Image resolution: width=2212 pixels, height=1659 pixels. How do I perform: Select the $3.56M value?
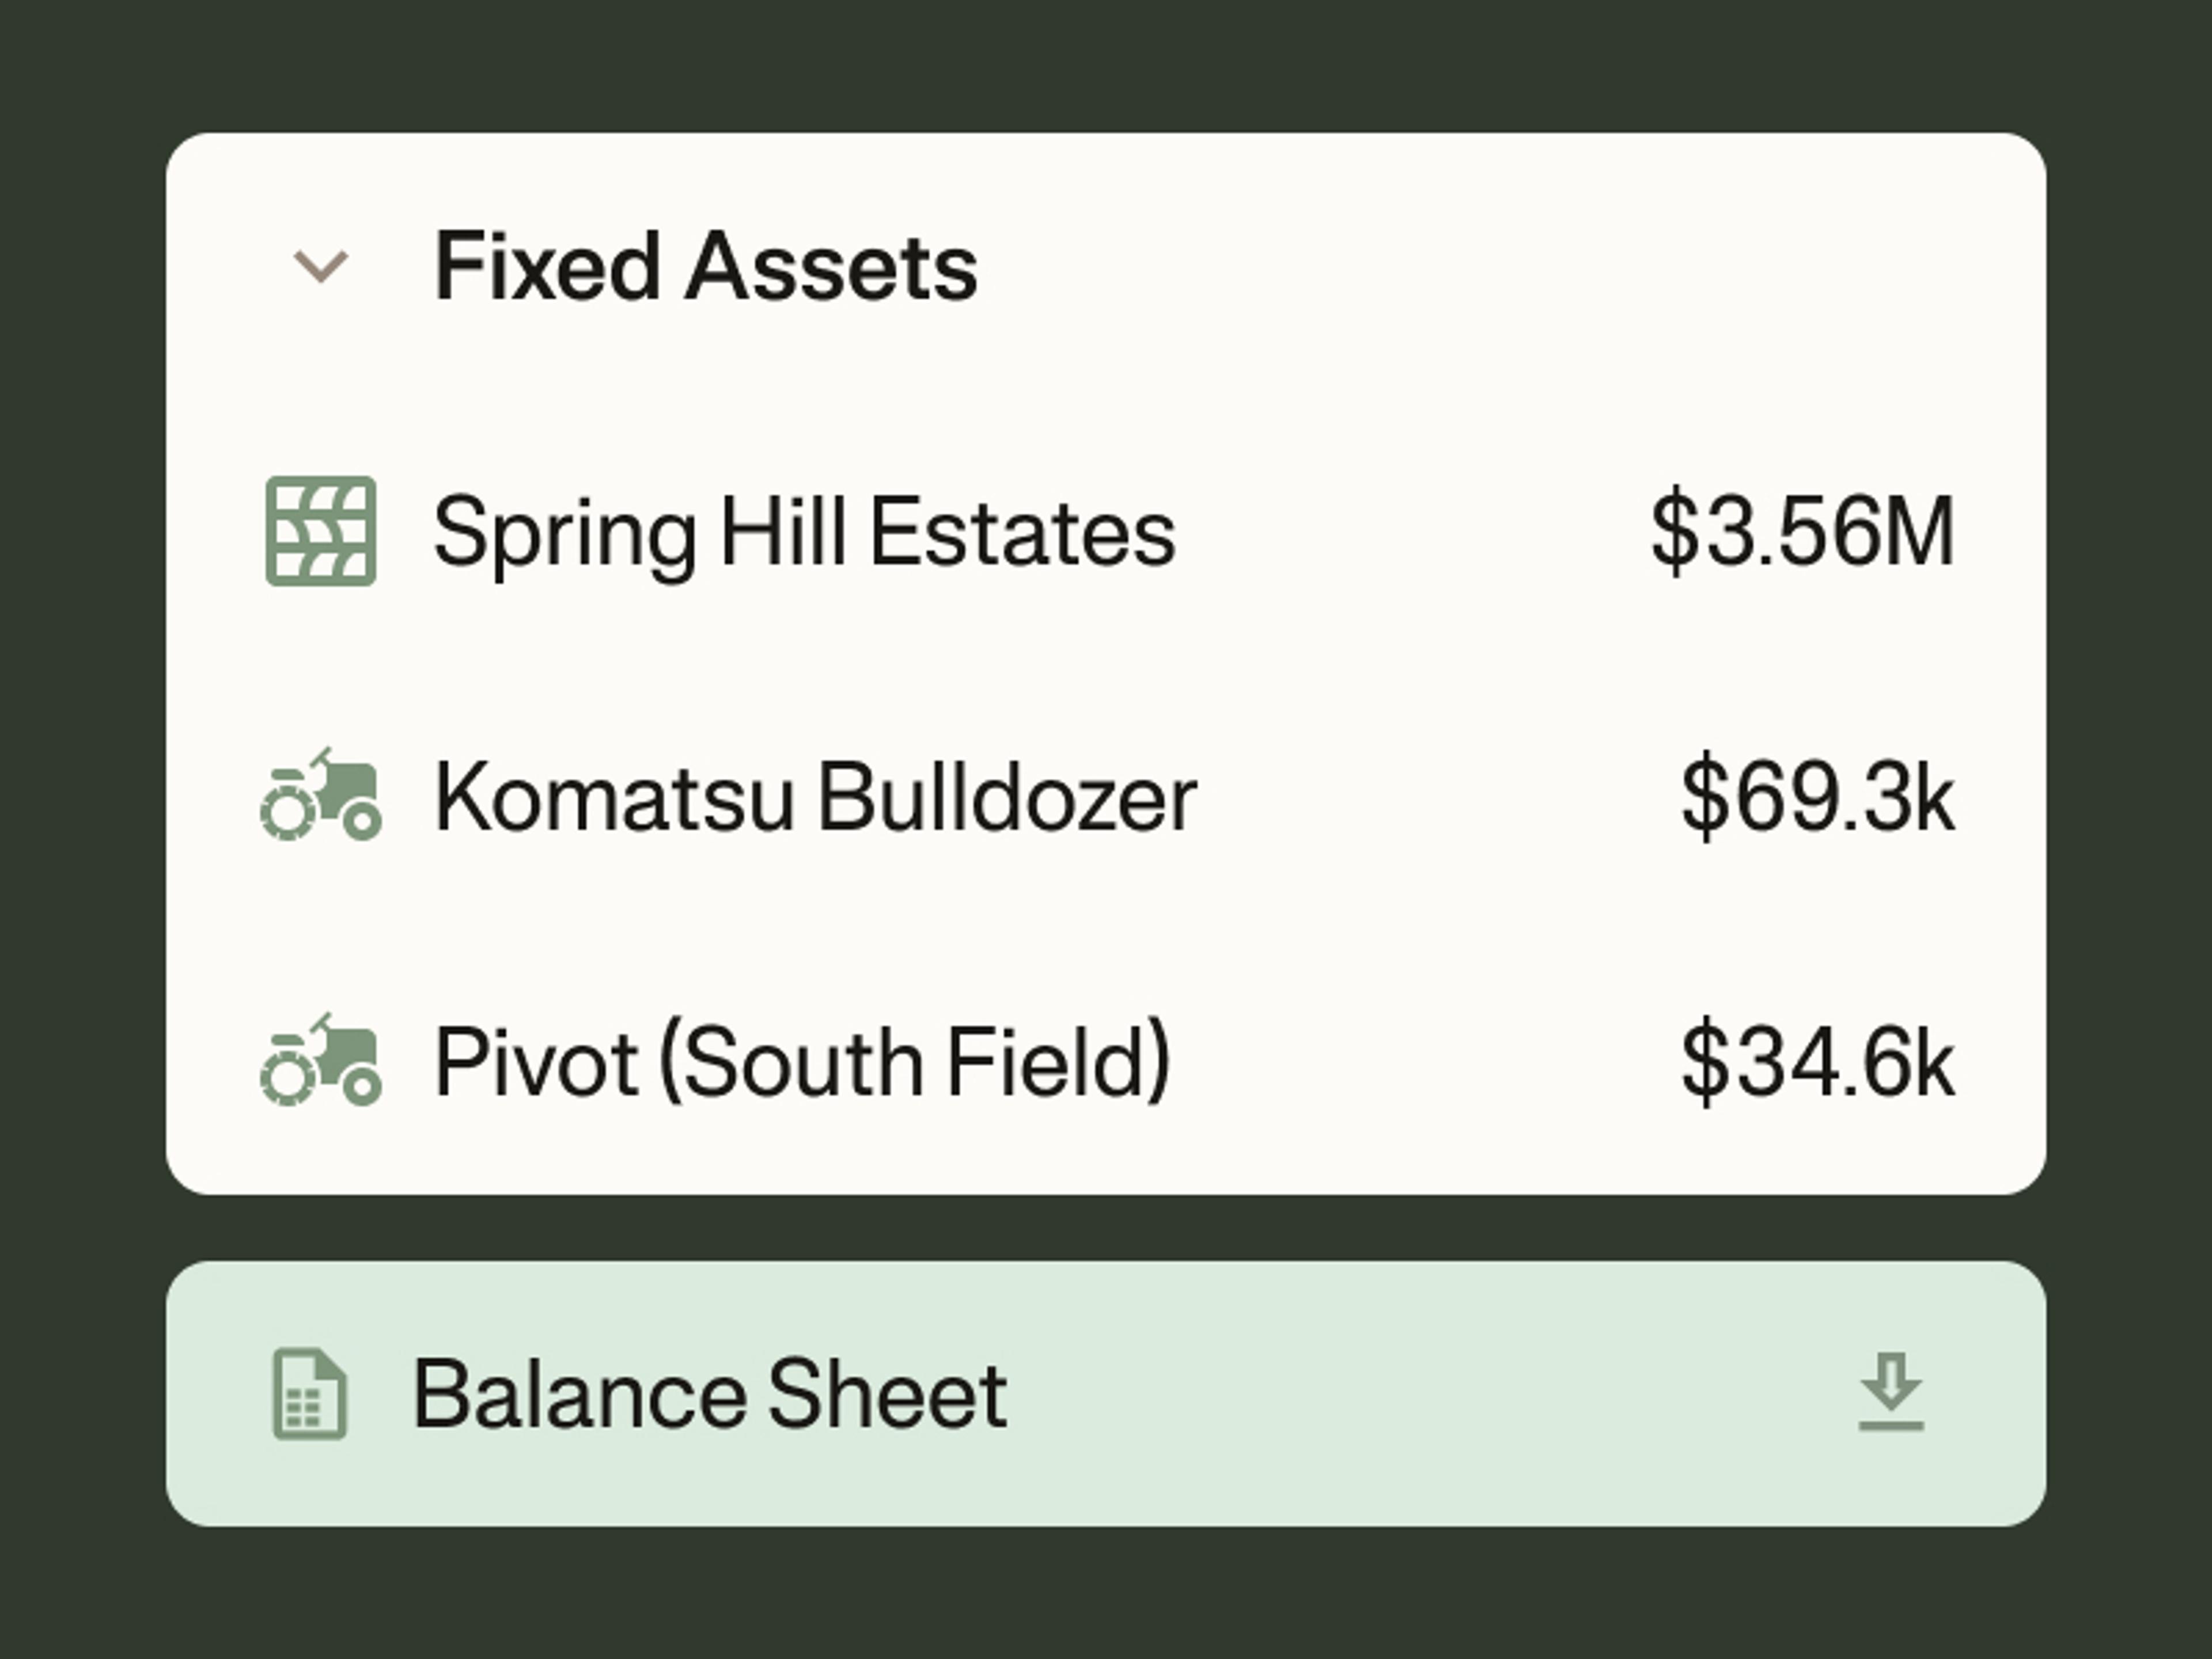click(1802, 532)
